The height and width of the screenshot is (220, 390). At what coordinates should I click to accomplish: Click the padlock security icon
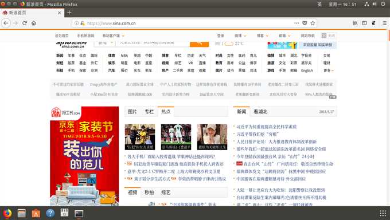[x=83, y=23]
